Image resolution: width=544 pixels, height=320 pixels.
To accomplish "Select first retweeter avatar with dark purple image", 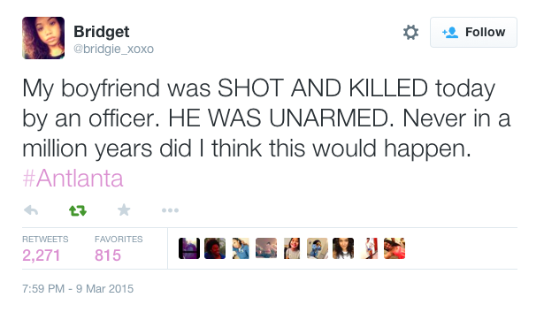I will (x=189, y=248).
